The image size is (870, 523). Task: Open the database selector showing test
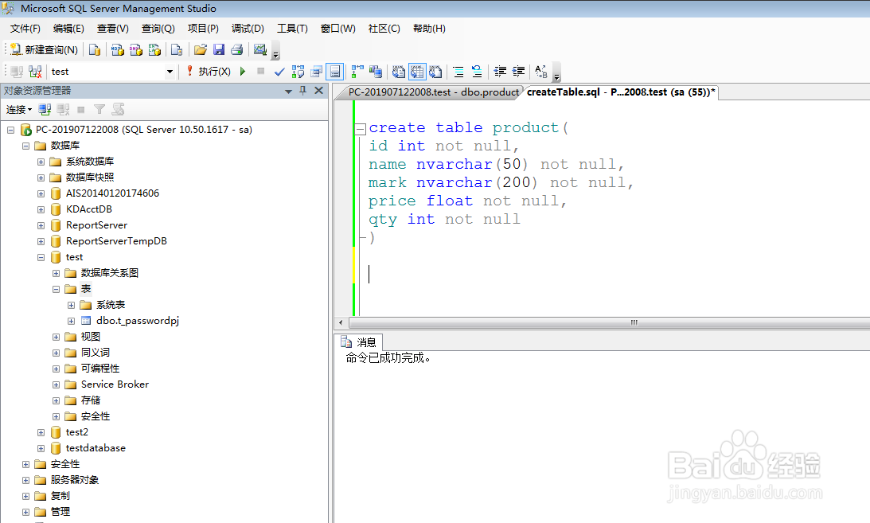(113, 72)
